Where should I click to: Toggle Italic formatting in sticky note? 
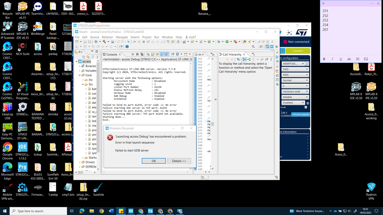tap(332, 59)
